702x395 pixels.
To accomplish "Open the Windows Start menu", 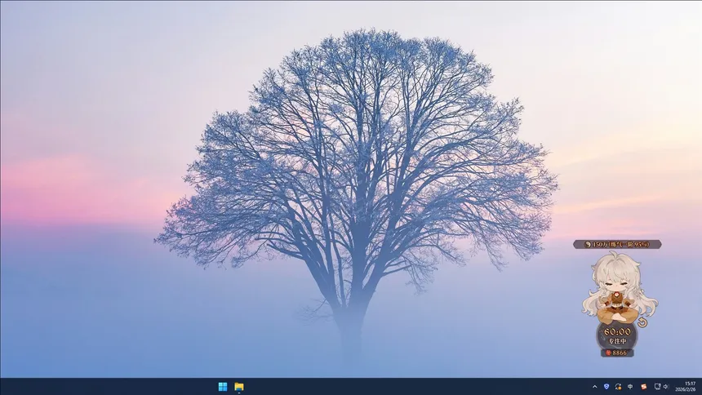I will click(223, 387).
